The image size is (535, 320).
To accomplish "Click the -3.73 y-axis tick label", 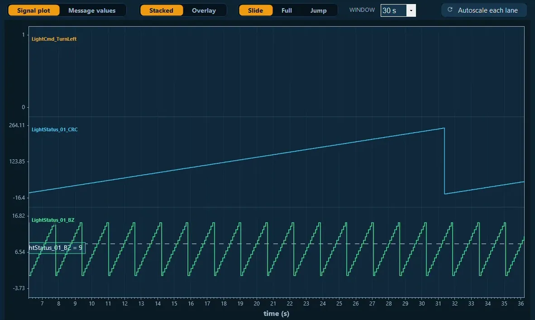I will click(19, 288).
